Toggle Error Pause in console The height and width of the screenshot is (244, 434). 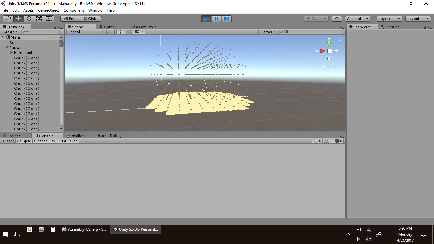68,141
